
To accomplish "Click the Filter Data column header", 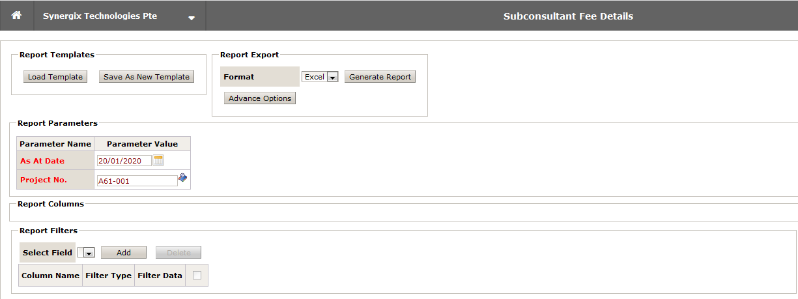I will point(160,276).
